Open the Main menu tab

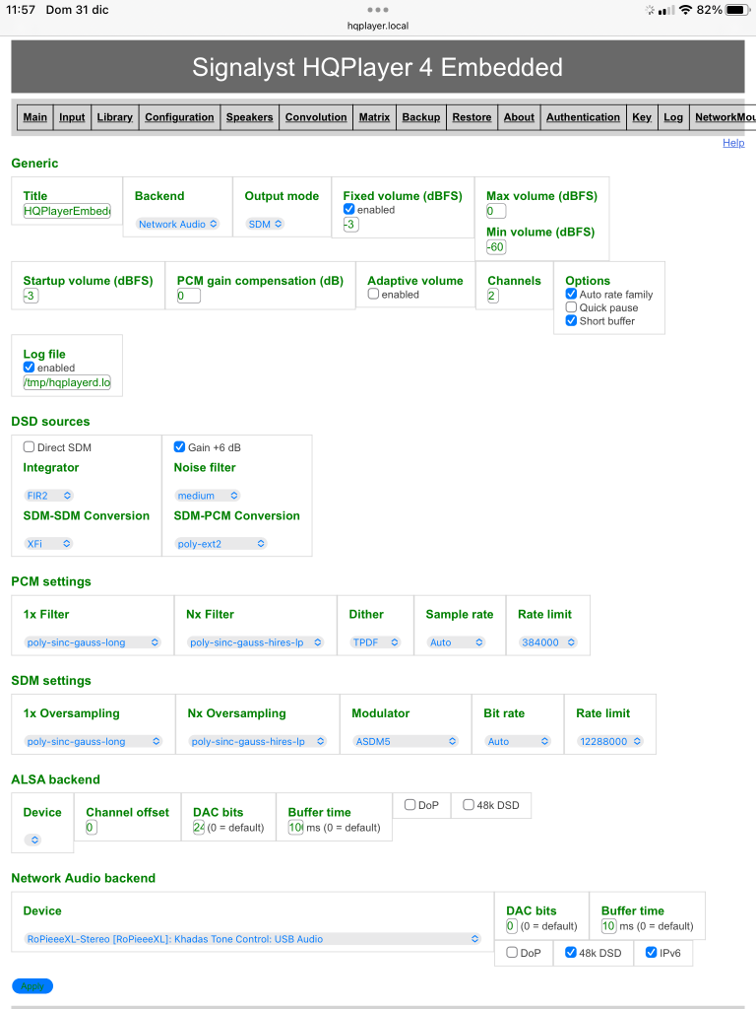click(x=34, y=117)
